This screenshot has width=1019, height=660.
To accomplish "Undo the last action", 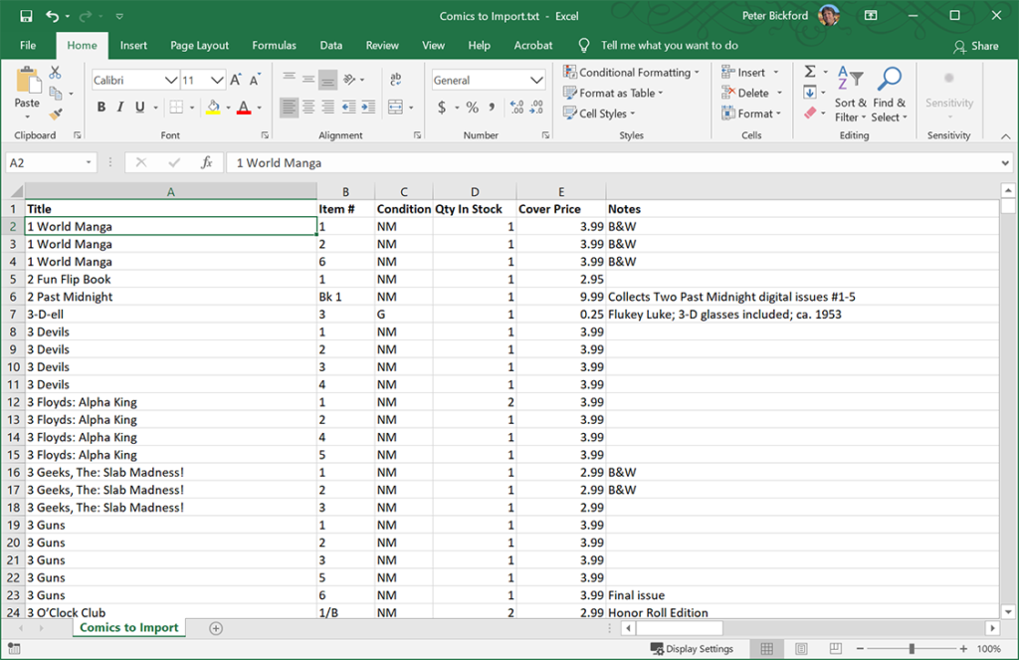I will 53,16.
